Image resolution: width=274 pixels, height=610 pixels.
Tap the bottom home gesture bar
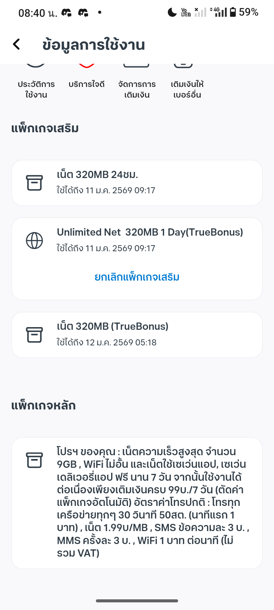tap(137, 601)
